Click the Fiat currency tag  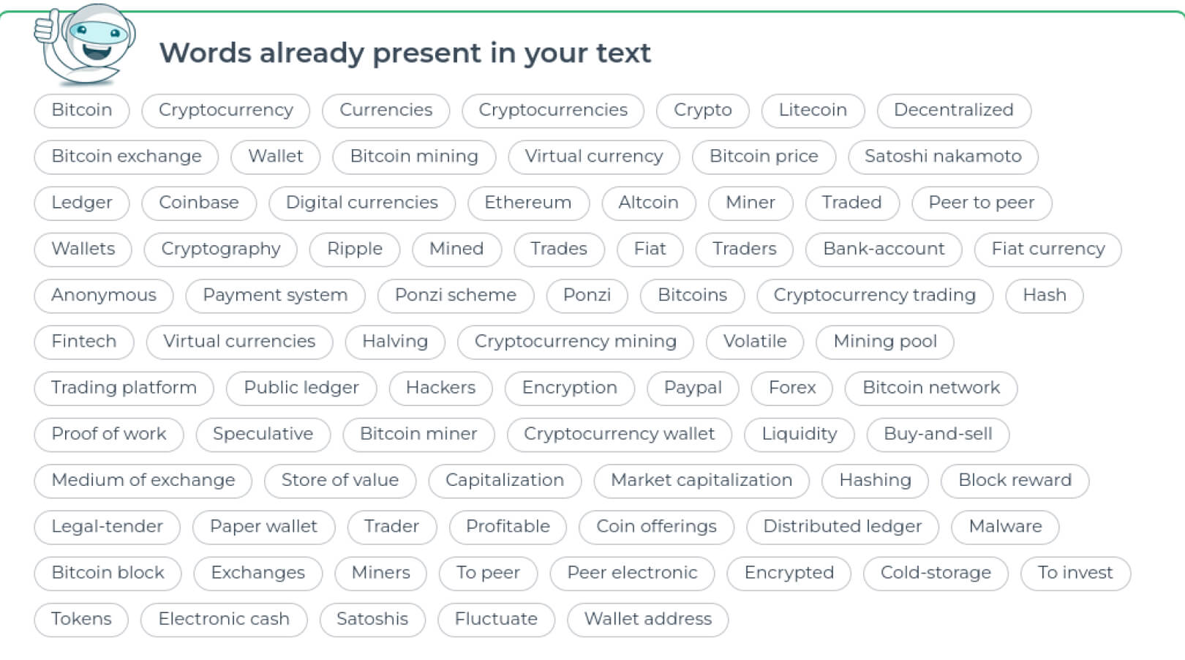tap(1047, 249)
